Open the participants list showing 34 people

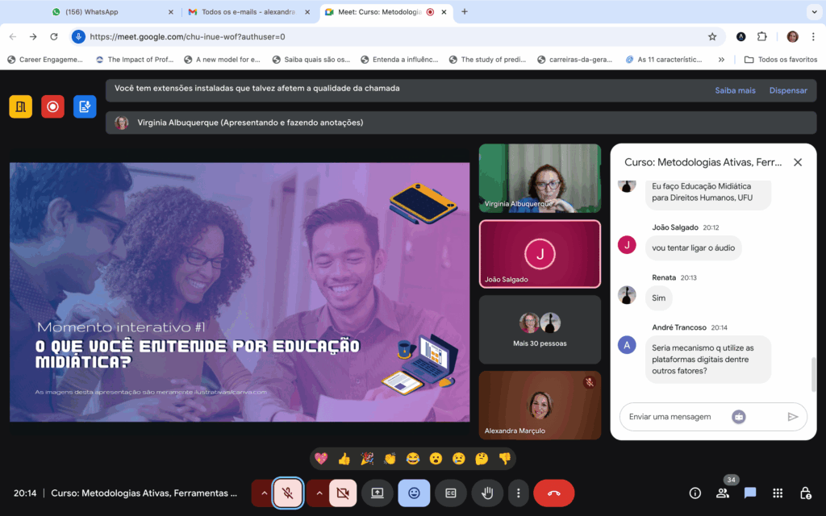[723, 493]
